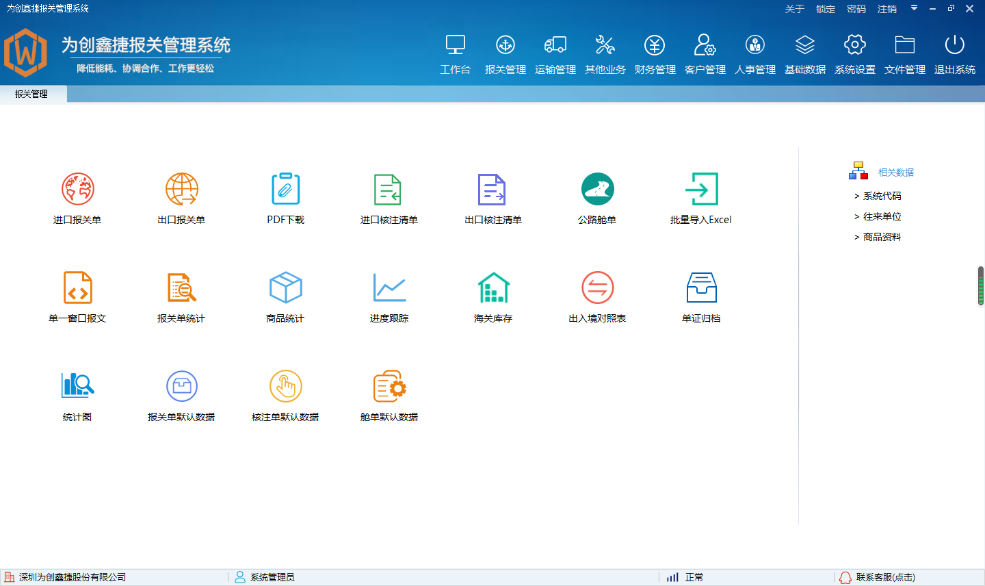
Task: Open 进度跟踪 line chart icon
Action: 389,288
